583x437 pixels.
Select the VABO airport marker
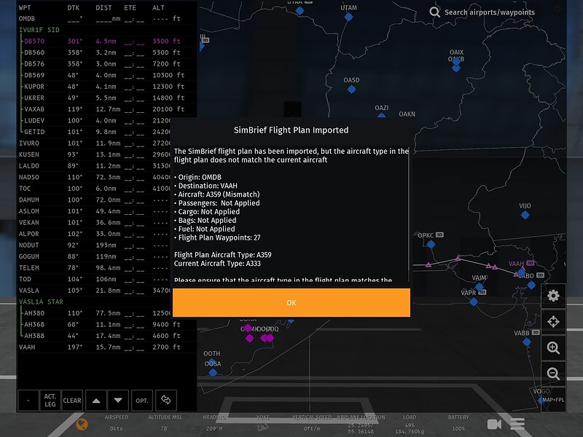pyautogui.click(x=531, y=285)
